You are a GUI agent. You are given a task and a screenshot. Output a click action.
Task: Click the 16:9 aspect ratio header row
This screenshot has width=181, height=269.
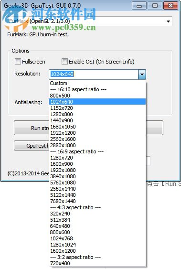pos(97,151)
